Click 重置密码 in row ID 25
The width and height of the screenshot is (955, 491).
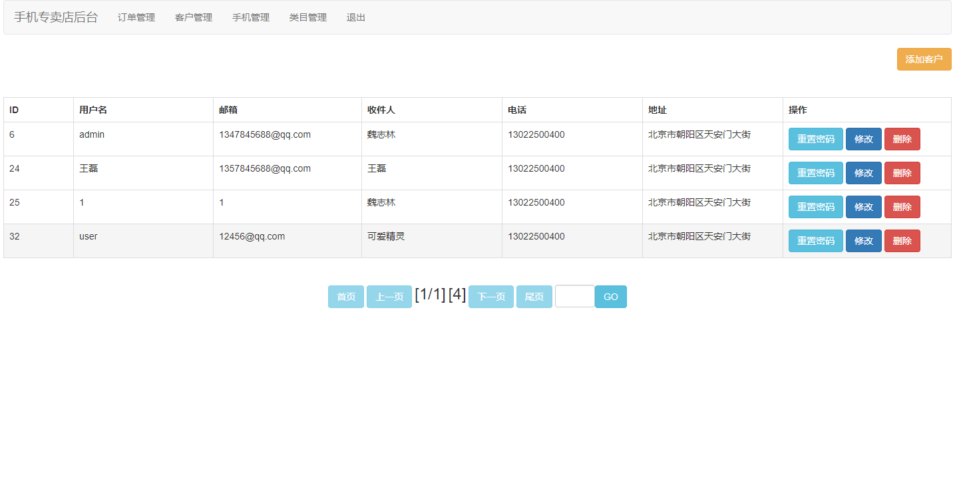coord(815,207)
